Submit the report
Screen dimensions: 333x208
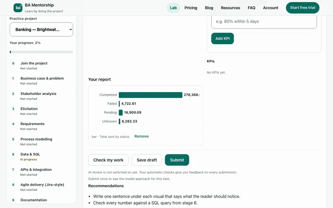coord(177,160)
